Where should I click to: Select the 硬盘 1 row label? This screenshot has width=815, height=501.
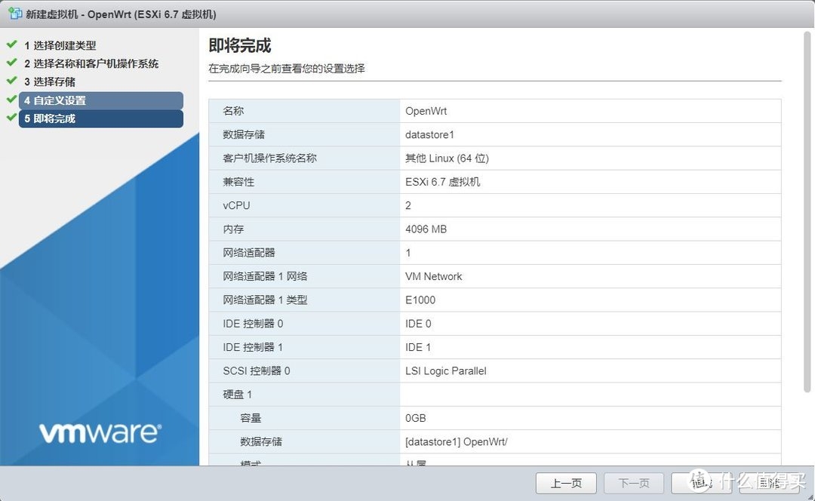point(238,395)
